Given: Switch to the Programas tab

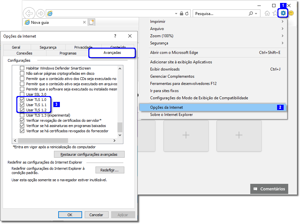Looking at the screenshot, I should pyautogui.click(x=68, y=53).
